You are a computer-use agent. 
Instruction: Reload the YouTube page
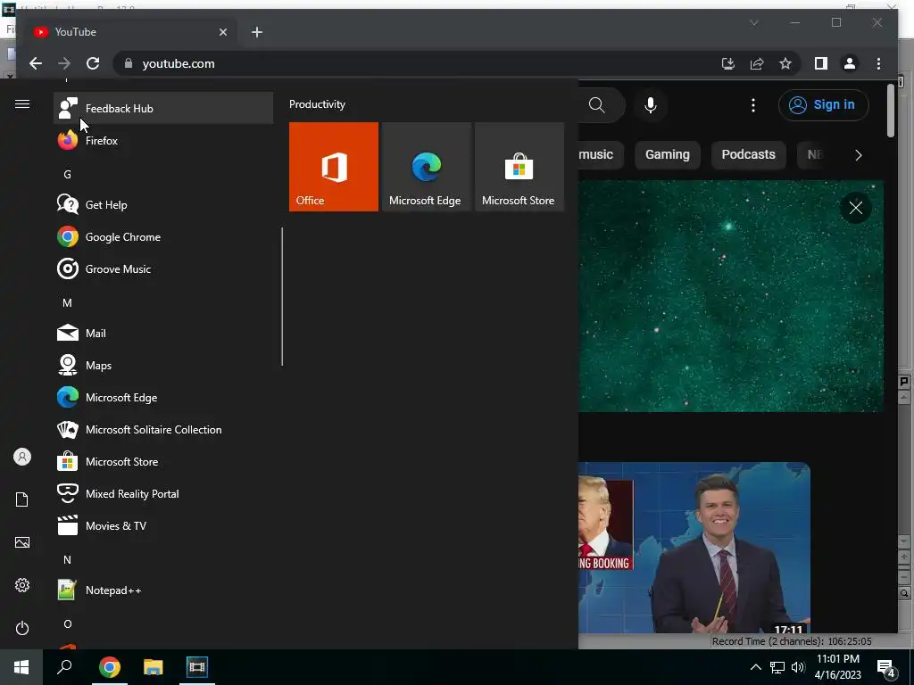pos(93,63)
